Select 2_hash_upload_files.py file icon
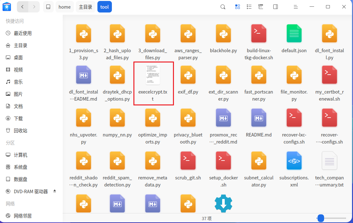The height and width of the screenshot is (223, 353). click(x=117, y=34)
